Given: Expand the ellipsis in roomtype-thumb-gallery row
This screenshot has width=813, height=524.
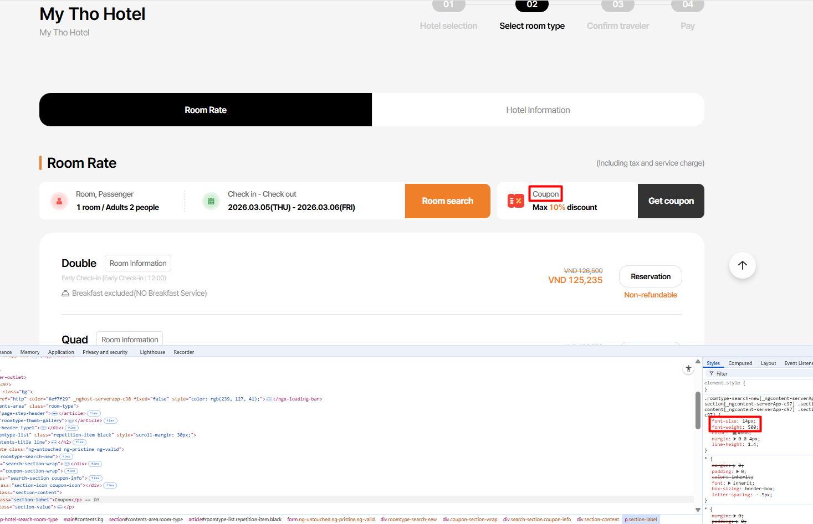Looking at the screenshot, I should pos(70,420).
